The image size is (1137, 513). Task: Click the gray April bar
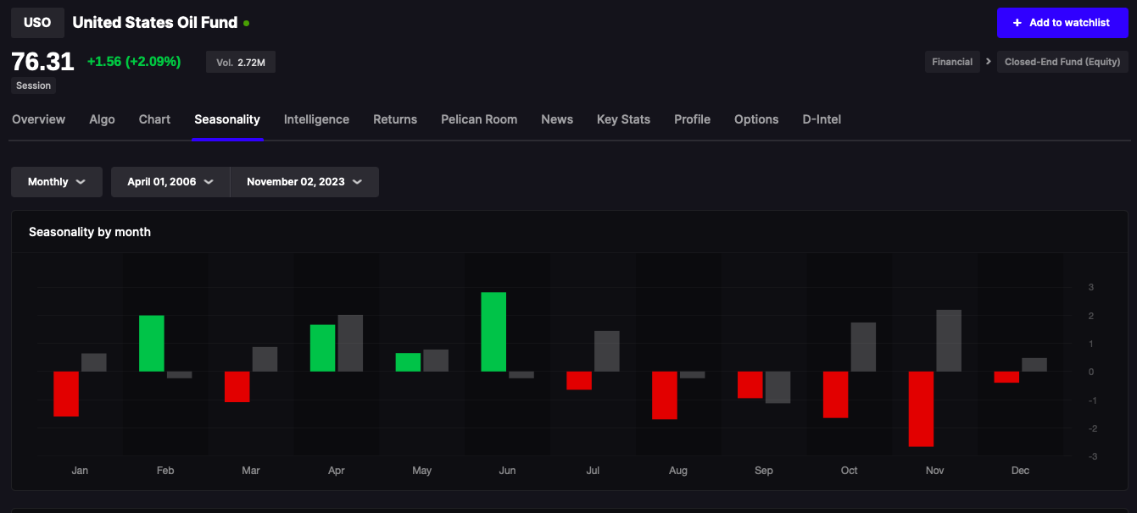tap(350, 343)
